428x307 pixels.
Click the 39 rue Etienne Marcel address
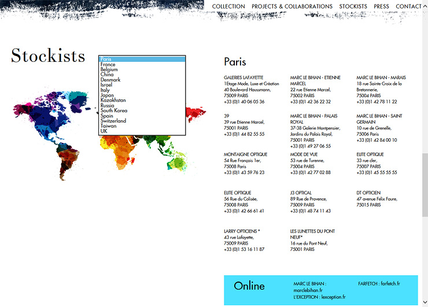pyautogui.click(x=244, y=122)
